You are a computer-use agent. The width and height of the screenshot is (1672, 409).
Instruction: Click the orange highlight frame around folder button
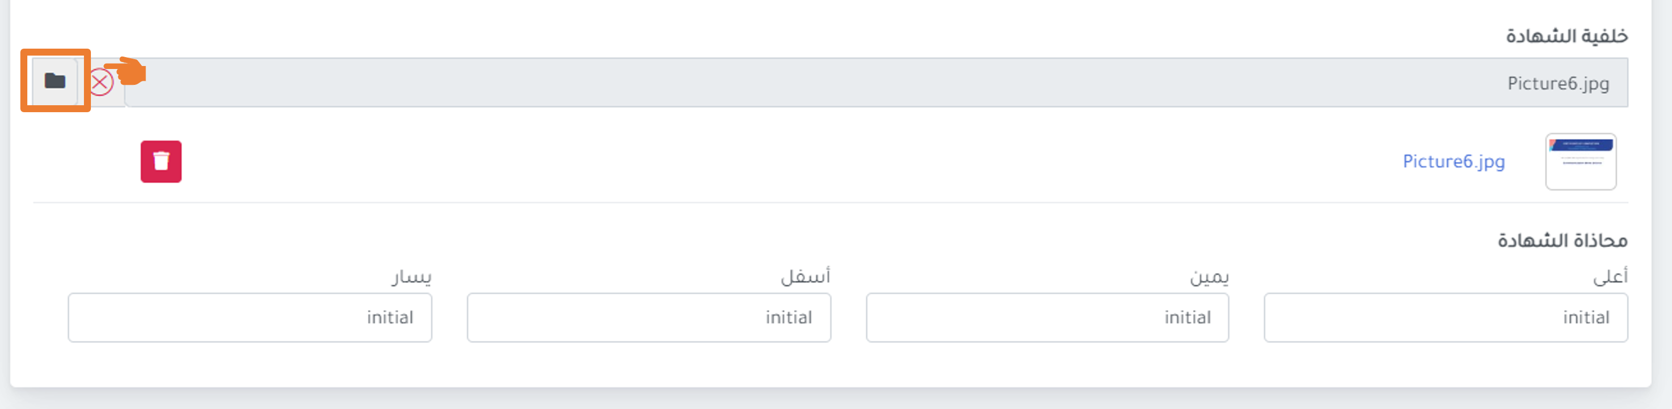55,80
